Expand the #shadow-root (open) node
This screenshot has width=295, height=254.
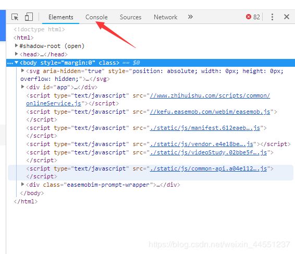[16, 45]
